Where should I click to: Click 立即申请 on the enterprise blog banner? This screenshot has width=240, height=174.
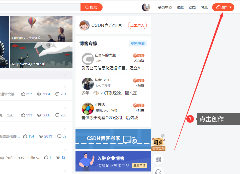[139, 165]
